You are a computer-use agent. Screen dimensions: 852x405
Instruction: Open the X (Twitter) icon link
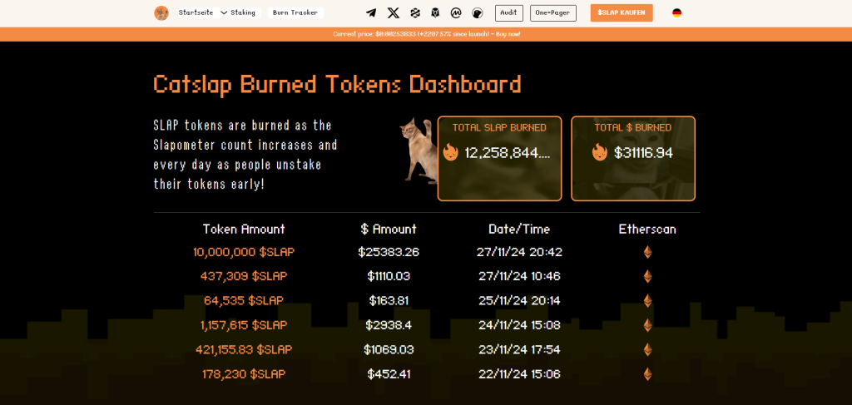394,13
